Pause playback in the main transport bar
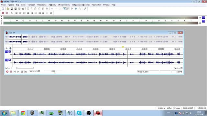207x116 pixels. click(x=24, y=13)
